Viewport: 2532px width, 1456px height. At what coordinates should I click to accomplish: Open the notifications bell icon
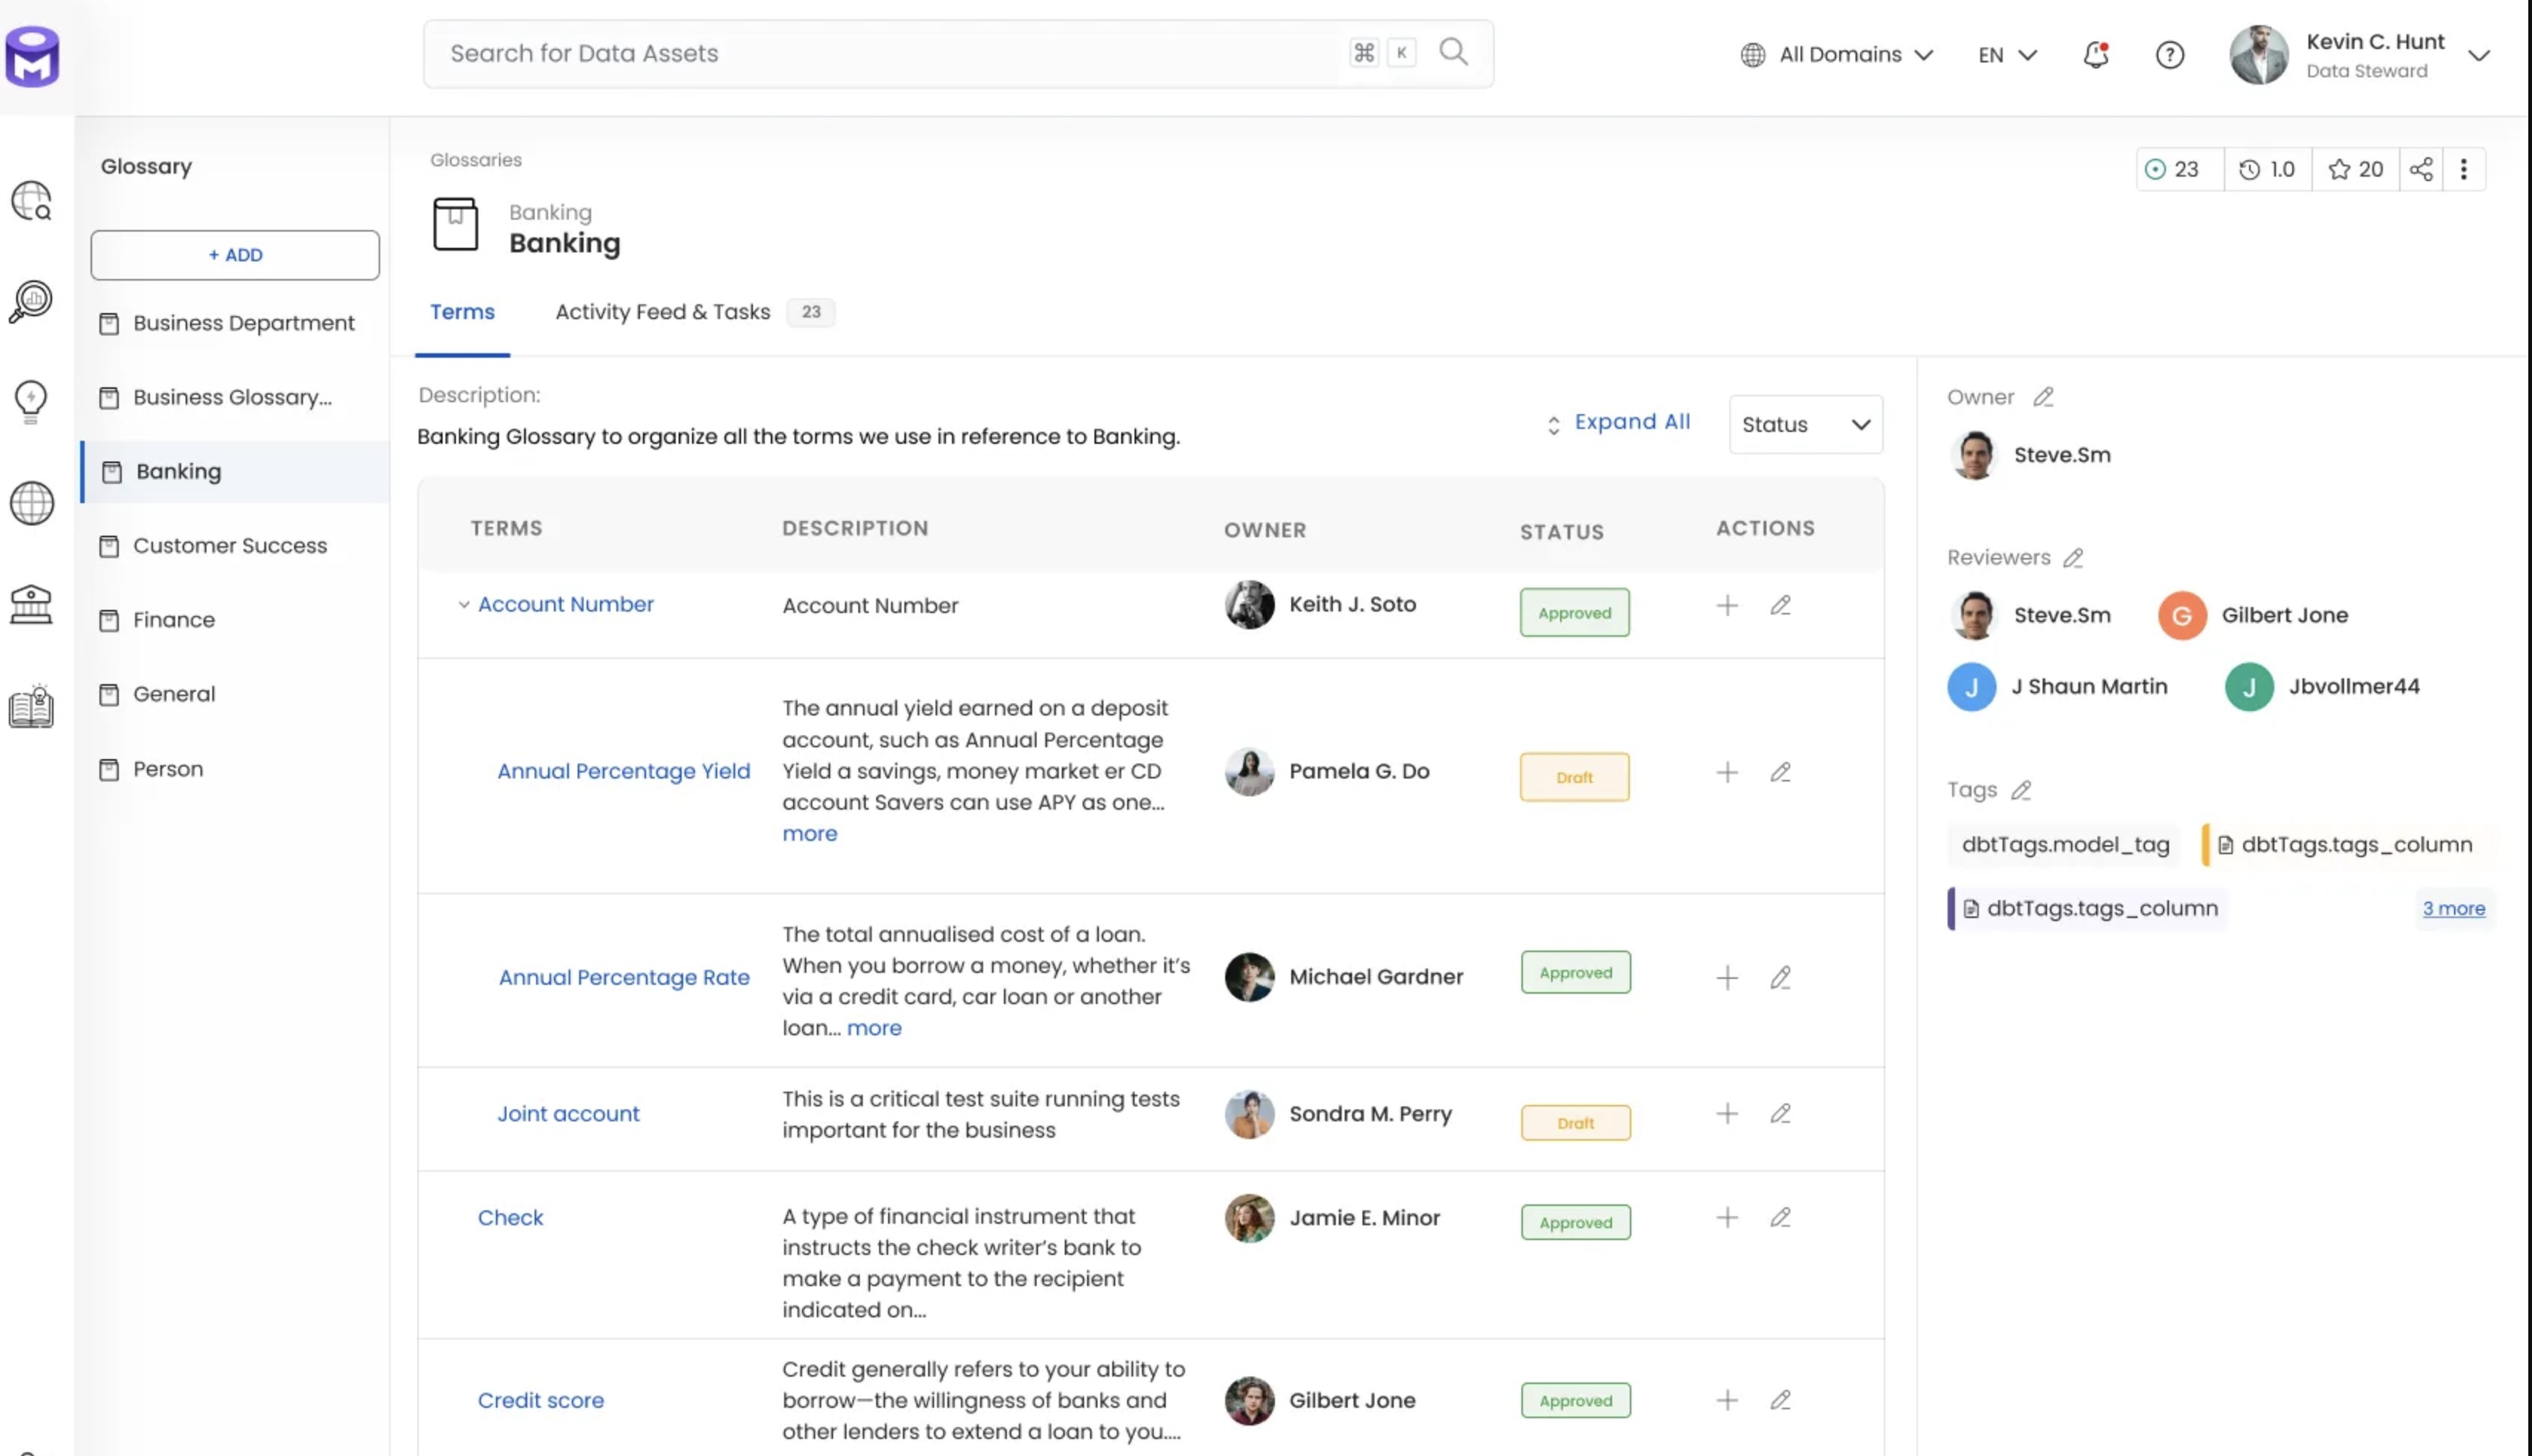[2095, 55]
